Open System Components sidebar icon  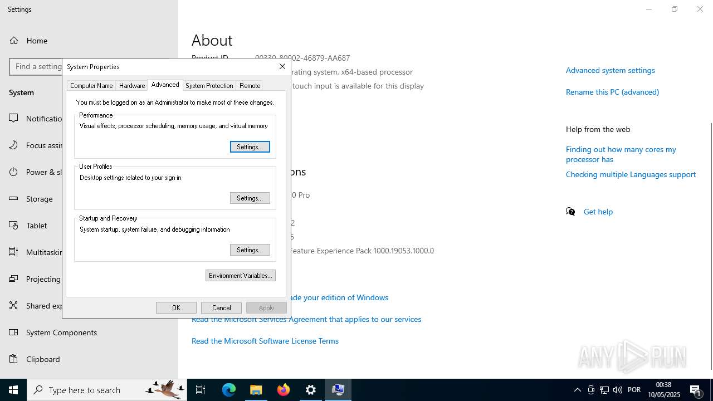click(14, 332)
